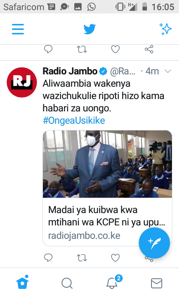This screenshot has height=299, width=179.
Task: Compose a new tweet with floating button
Action: click(x=154, y=243)
